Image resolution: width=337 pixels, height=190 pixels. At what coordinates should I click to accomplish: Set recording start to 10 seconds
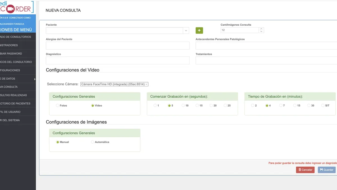183,106
